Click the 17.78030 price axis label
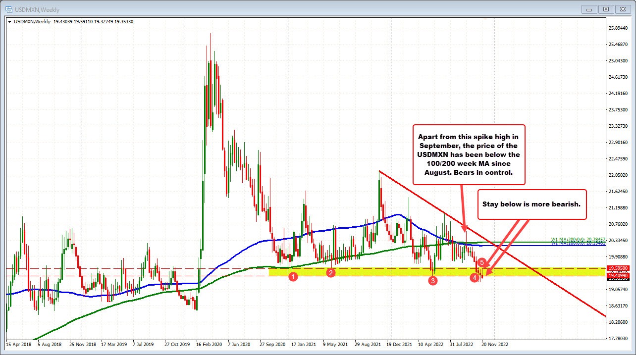The image size is (636, 355). coord(619,339)
